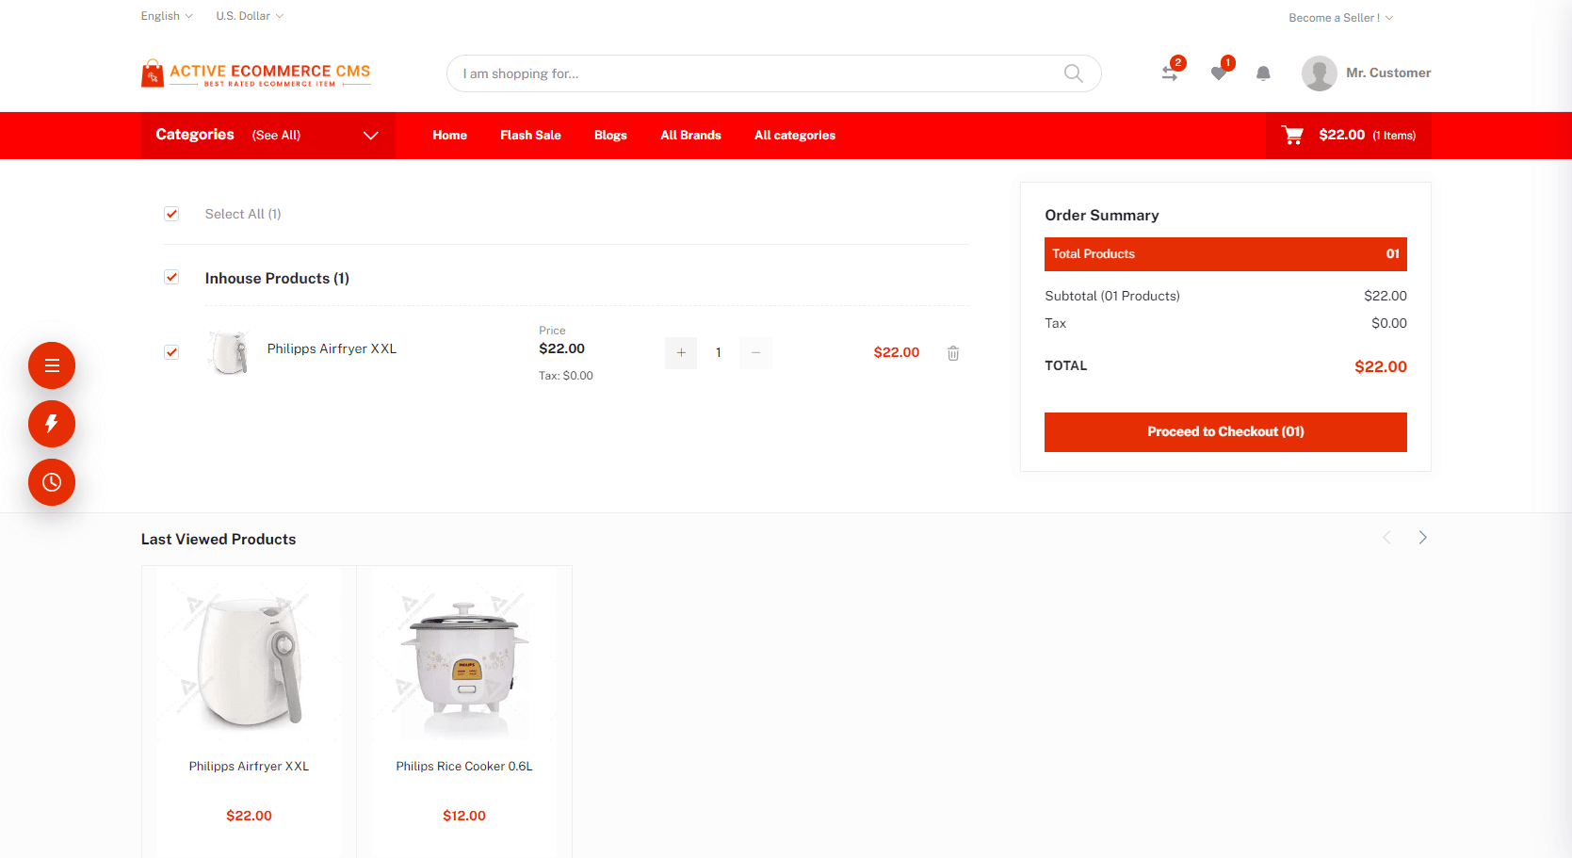Click the See All categories link
The image size is (1572, 858).
coord(276,136)
